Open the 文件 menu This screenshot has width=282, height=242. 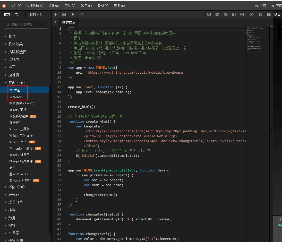[16, 6]
